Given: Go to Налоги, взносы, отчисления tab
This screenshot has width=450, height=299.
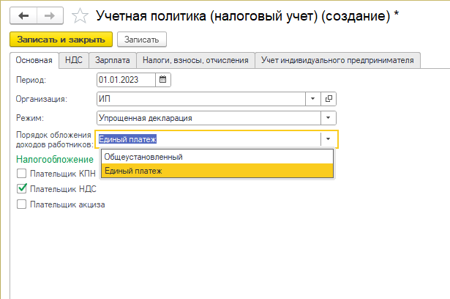Looking at the screenshot, I should [195, 60].
